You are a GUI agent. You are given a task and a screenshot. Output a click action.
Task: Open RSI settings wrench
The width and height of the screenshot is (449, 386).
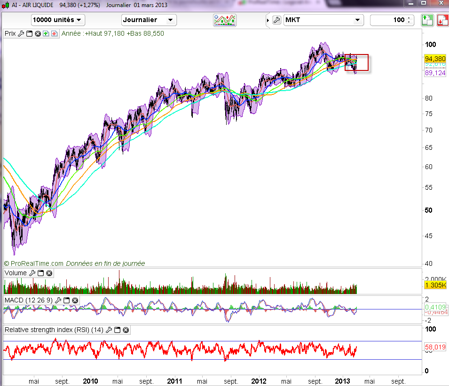[109, 330]
